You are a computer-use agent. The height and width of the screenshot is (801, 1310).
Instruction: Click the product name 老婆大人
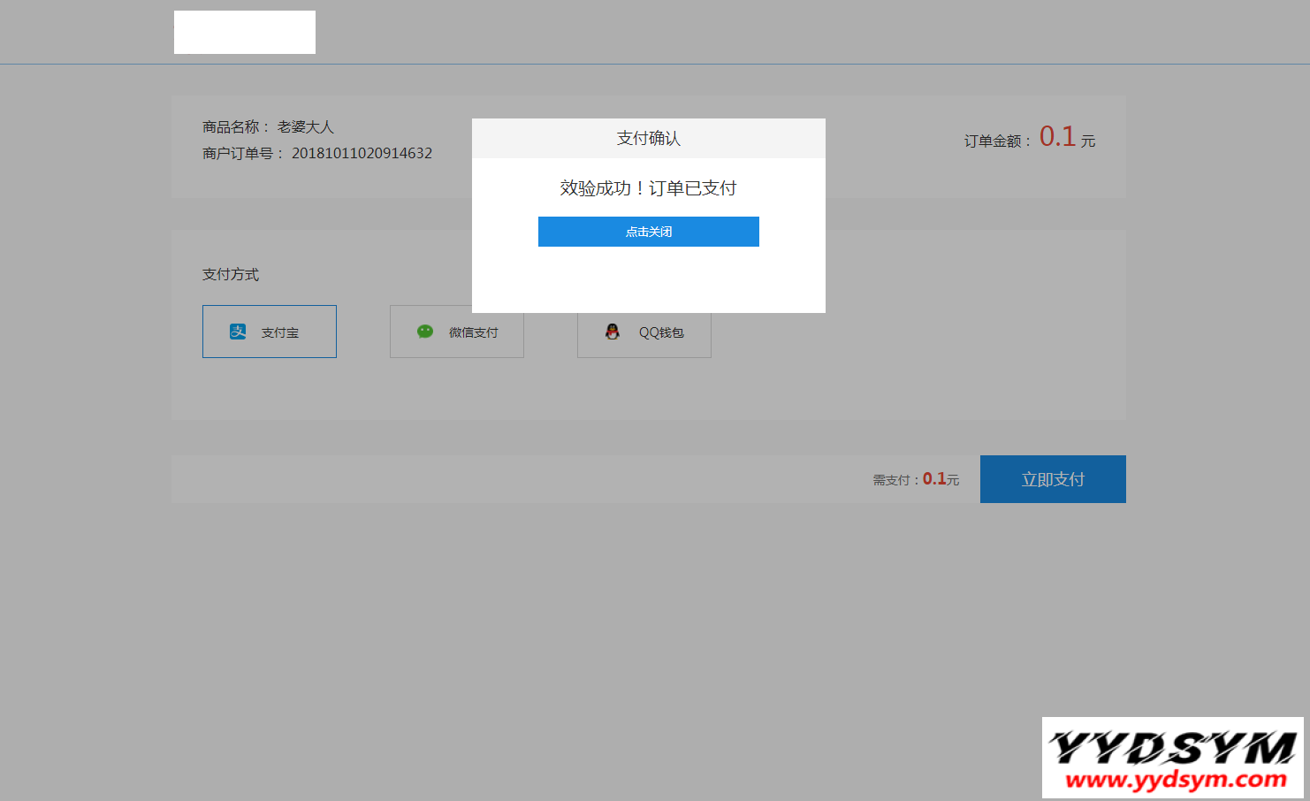[306, 127]
